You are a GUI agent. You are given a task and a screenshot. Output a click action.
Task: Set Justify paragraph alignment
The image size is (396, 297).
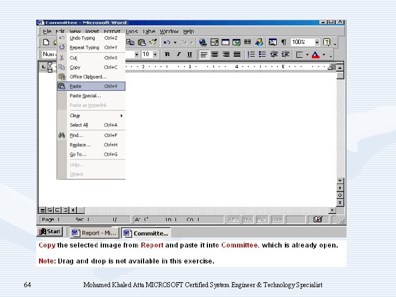[x=237, y=54]
